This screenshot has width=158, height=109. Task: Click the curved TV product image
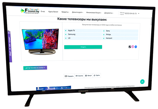40,41
